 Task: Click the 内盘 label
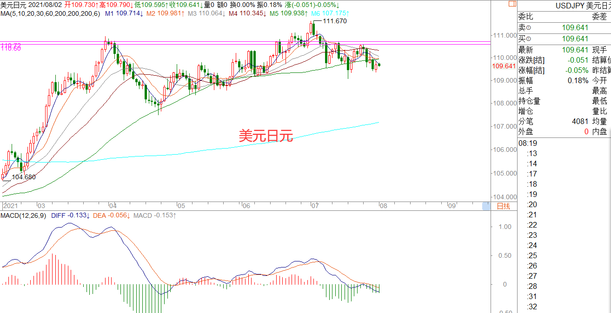click(x=600, y=132)
